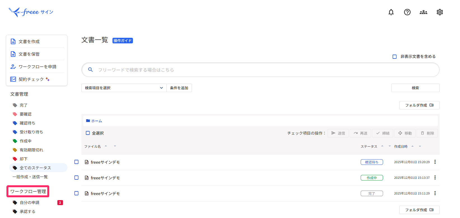Screen dimensions: 460x218
Task: Click the 作成中 status badge
Action: pyautogui.click(x=372, y=178)
